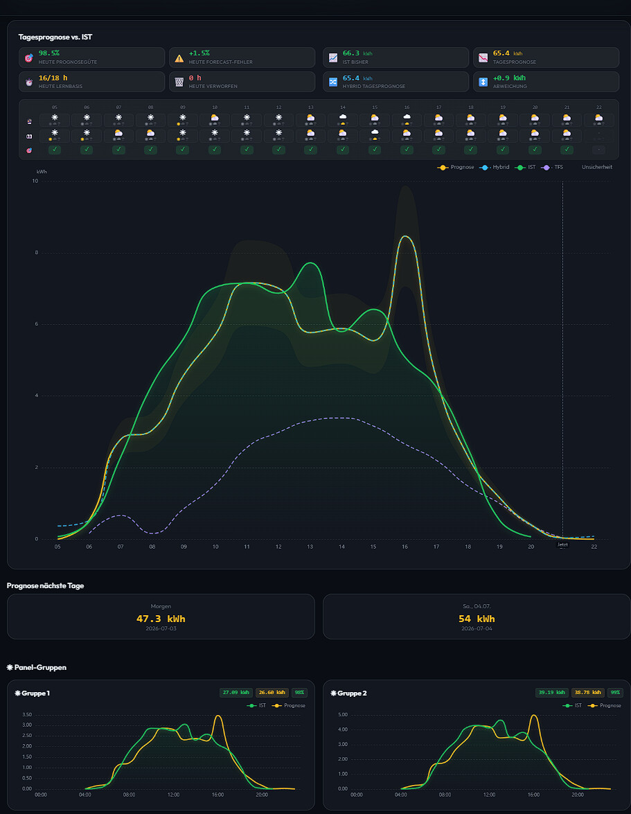Click the snowflake icon beside Gruppe 2 title
Viewport: 631px width, 814px height.
coord(334,693)
